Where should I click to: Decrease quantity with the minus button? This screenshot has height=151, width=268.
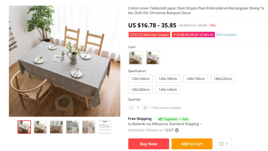(131, 108)
